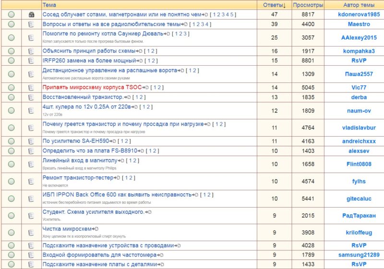Image resolution: width=384 pixels, height=269 pixels.
Task: Click status circle icon for 'Припаять микросхему' topic
Action: [11, 88]
